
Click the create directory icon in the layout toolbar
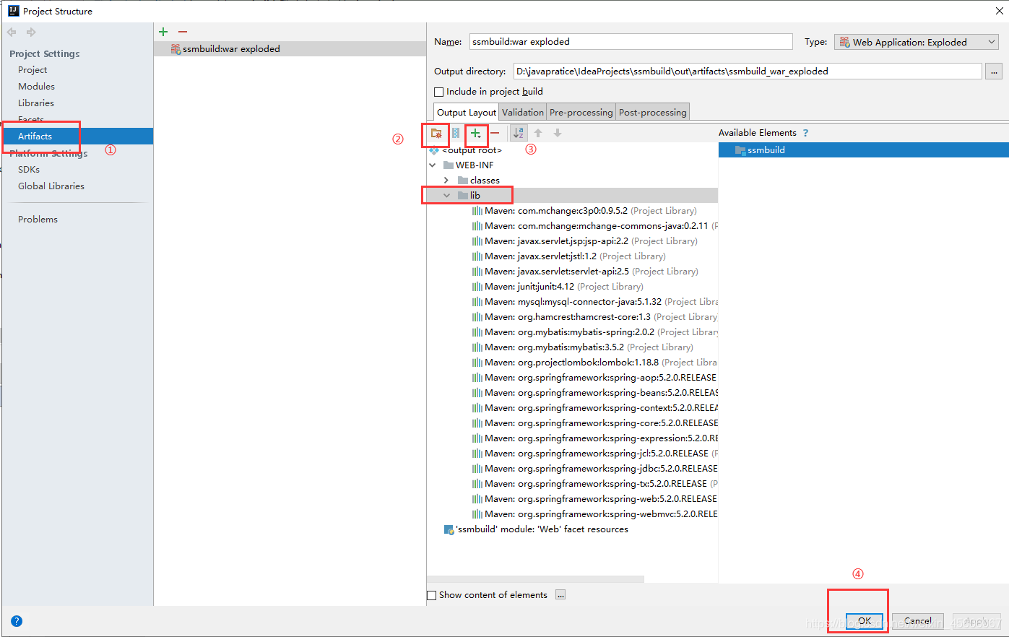436,133
